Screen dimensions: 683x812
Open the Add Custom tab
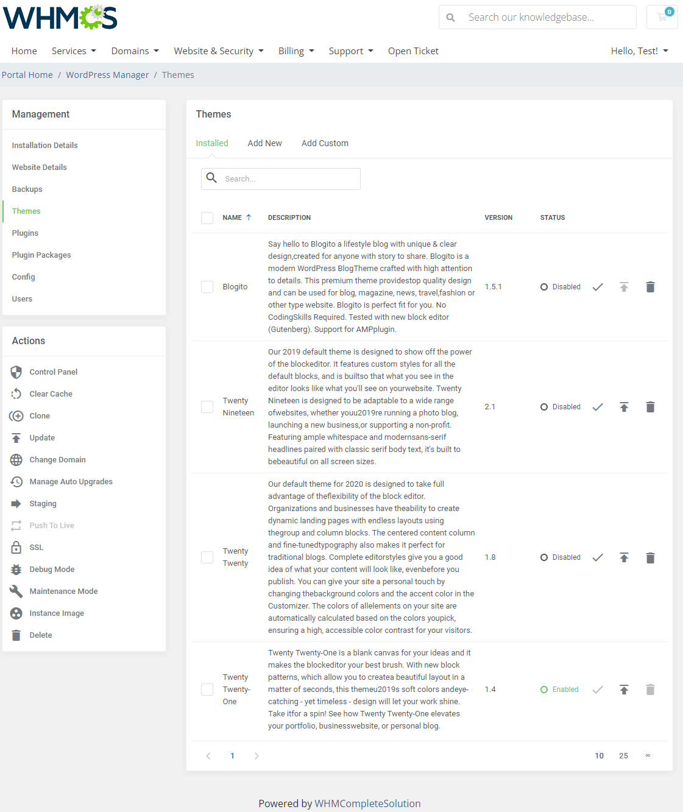[x=325, y=143]
